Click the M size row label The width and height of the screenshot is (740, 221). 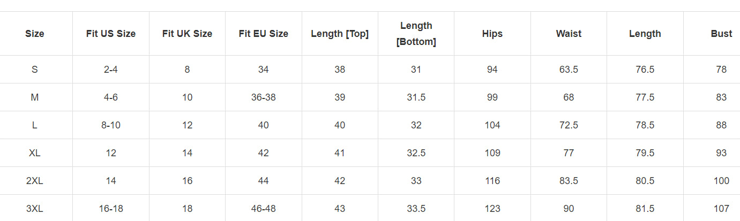click(x=35, y=97)
